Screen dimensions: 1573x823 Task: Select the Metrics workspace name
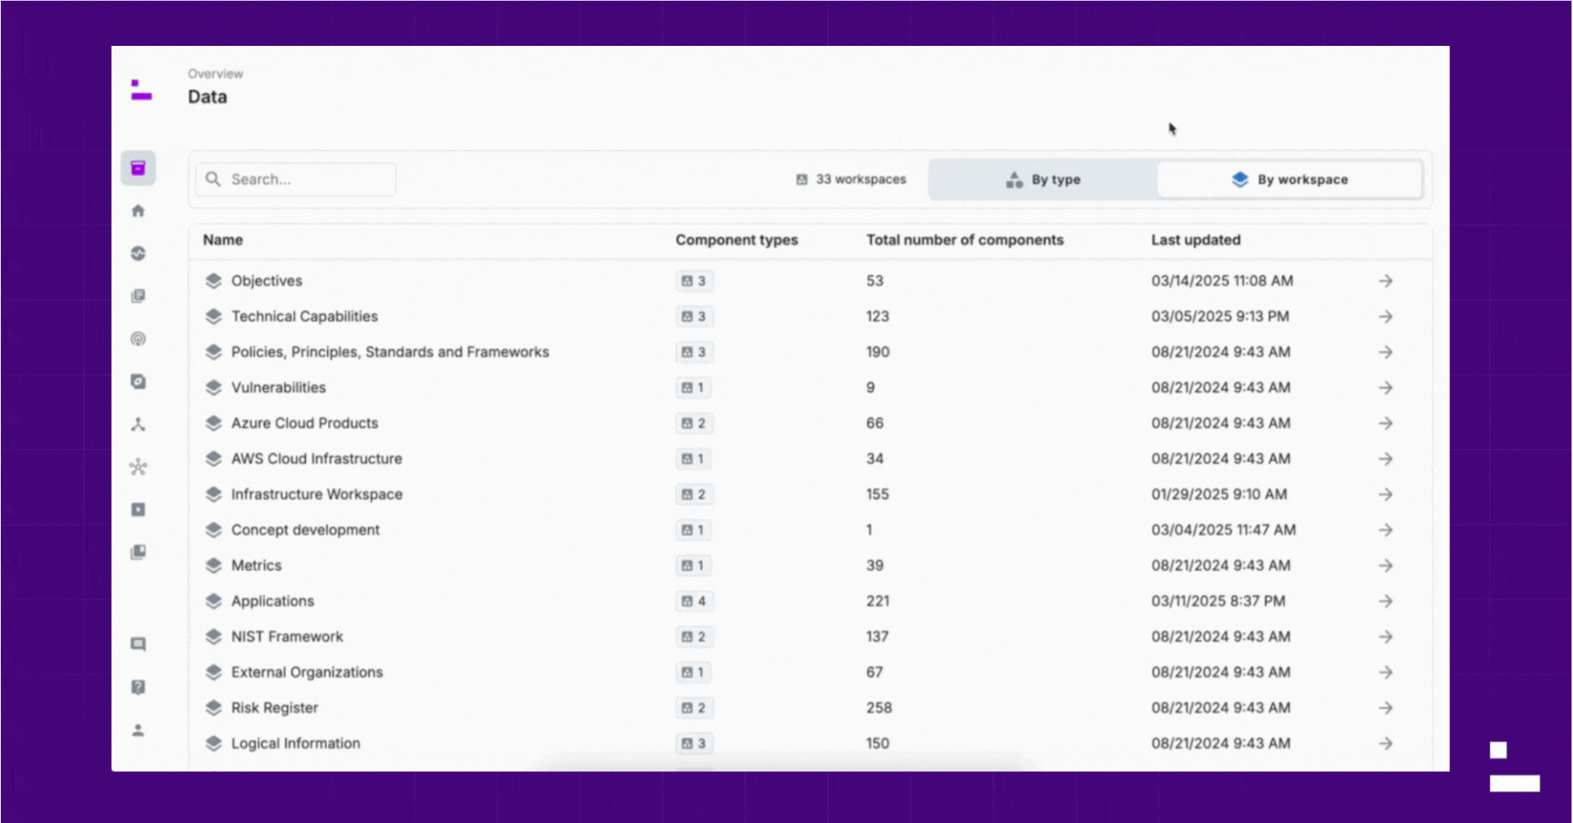256,566
